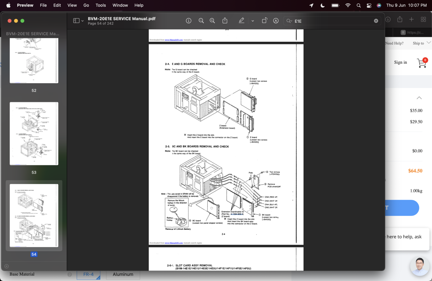The image size is (432, 281).
Task: Click the location services arrow in menu bar
Action: (x=311, y=5)
